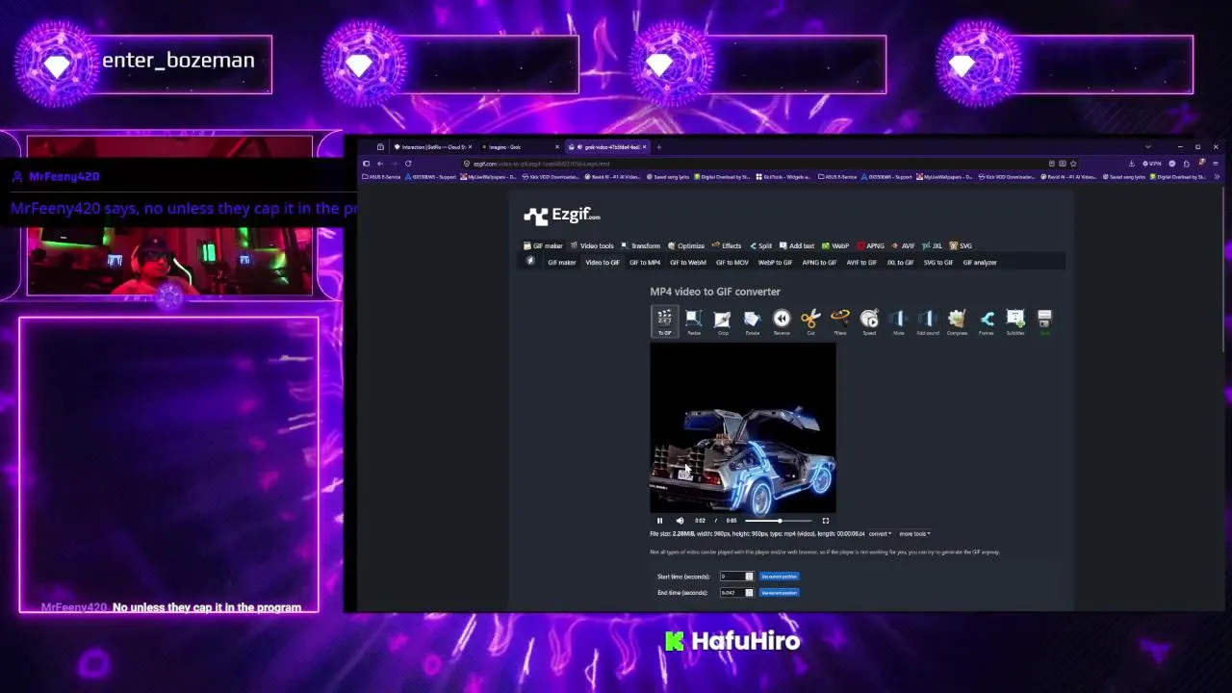Select the Mute tool icon
The height and width of the screenshot is (693, 1232).
(x=898, y=321)
